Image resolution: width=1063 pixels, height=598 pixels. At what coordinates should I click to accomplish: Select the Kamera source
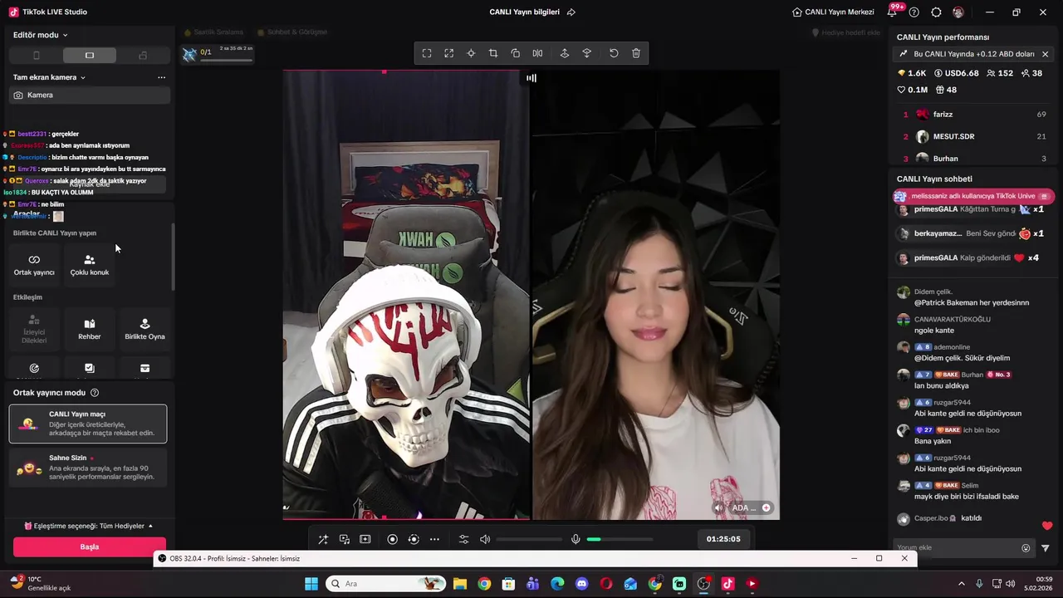pyautogui.click(x=90, y=96)
